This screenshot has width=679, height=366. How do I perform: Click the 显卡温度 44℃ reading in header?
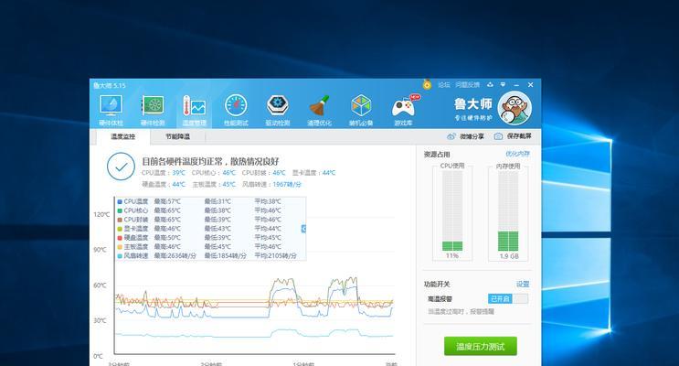(313, 173)
